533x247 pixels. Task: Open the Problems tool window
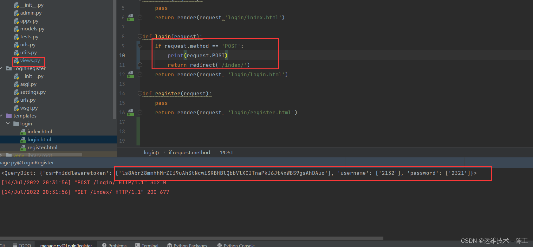pyautogui.click(x=114, y=245)
